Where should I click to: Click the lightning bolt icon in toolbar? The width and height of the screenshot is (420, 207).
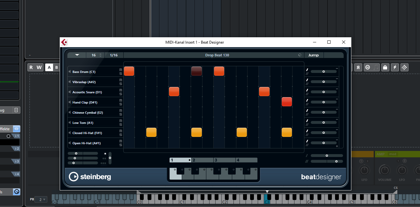click(x=395, y=67)
